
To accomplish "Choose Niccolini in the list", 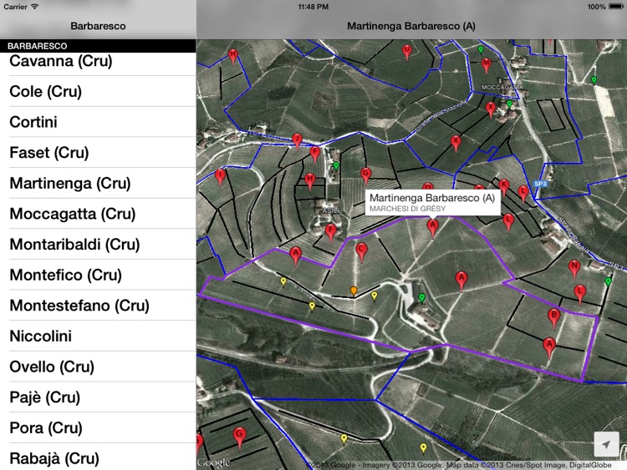I will [x=98, y=336].
